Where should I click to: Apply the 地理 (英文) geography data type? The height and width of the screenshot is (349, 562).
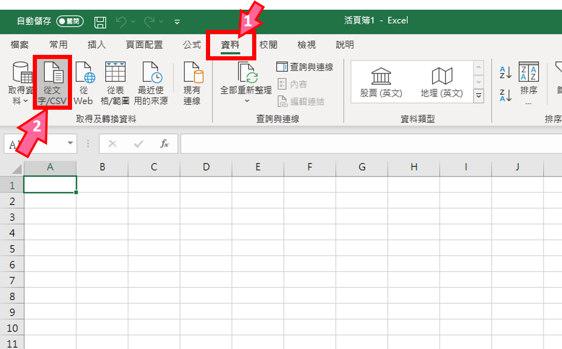click(x=442, y=82)
